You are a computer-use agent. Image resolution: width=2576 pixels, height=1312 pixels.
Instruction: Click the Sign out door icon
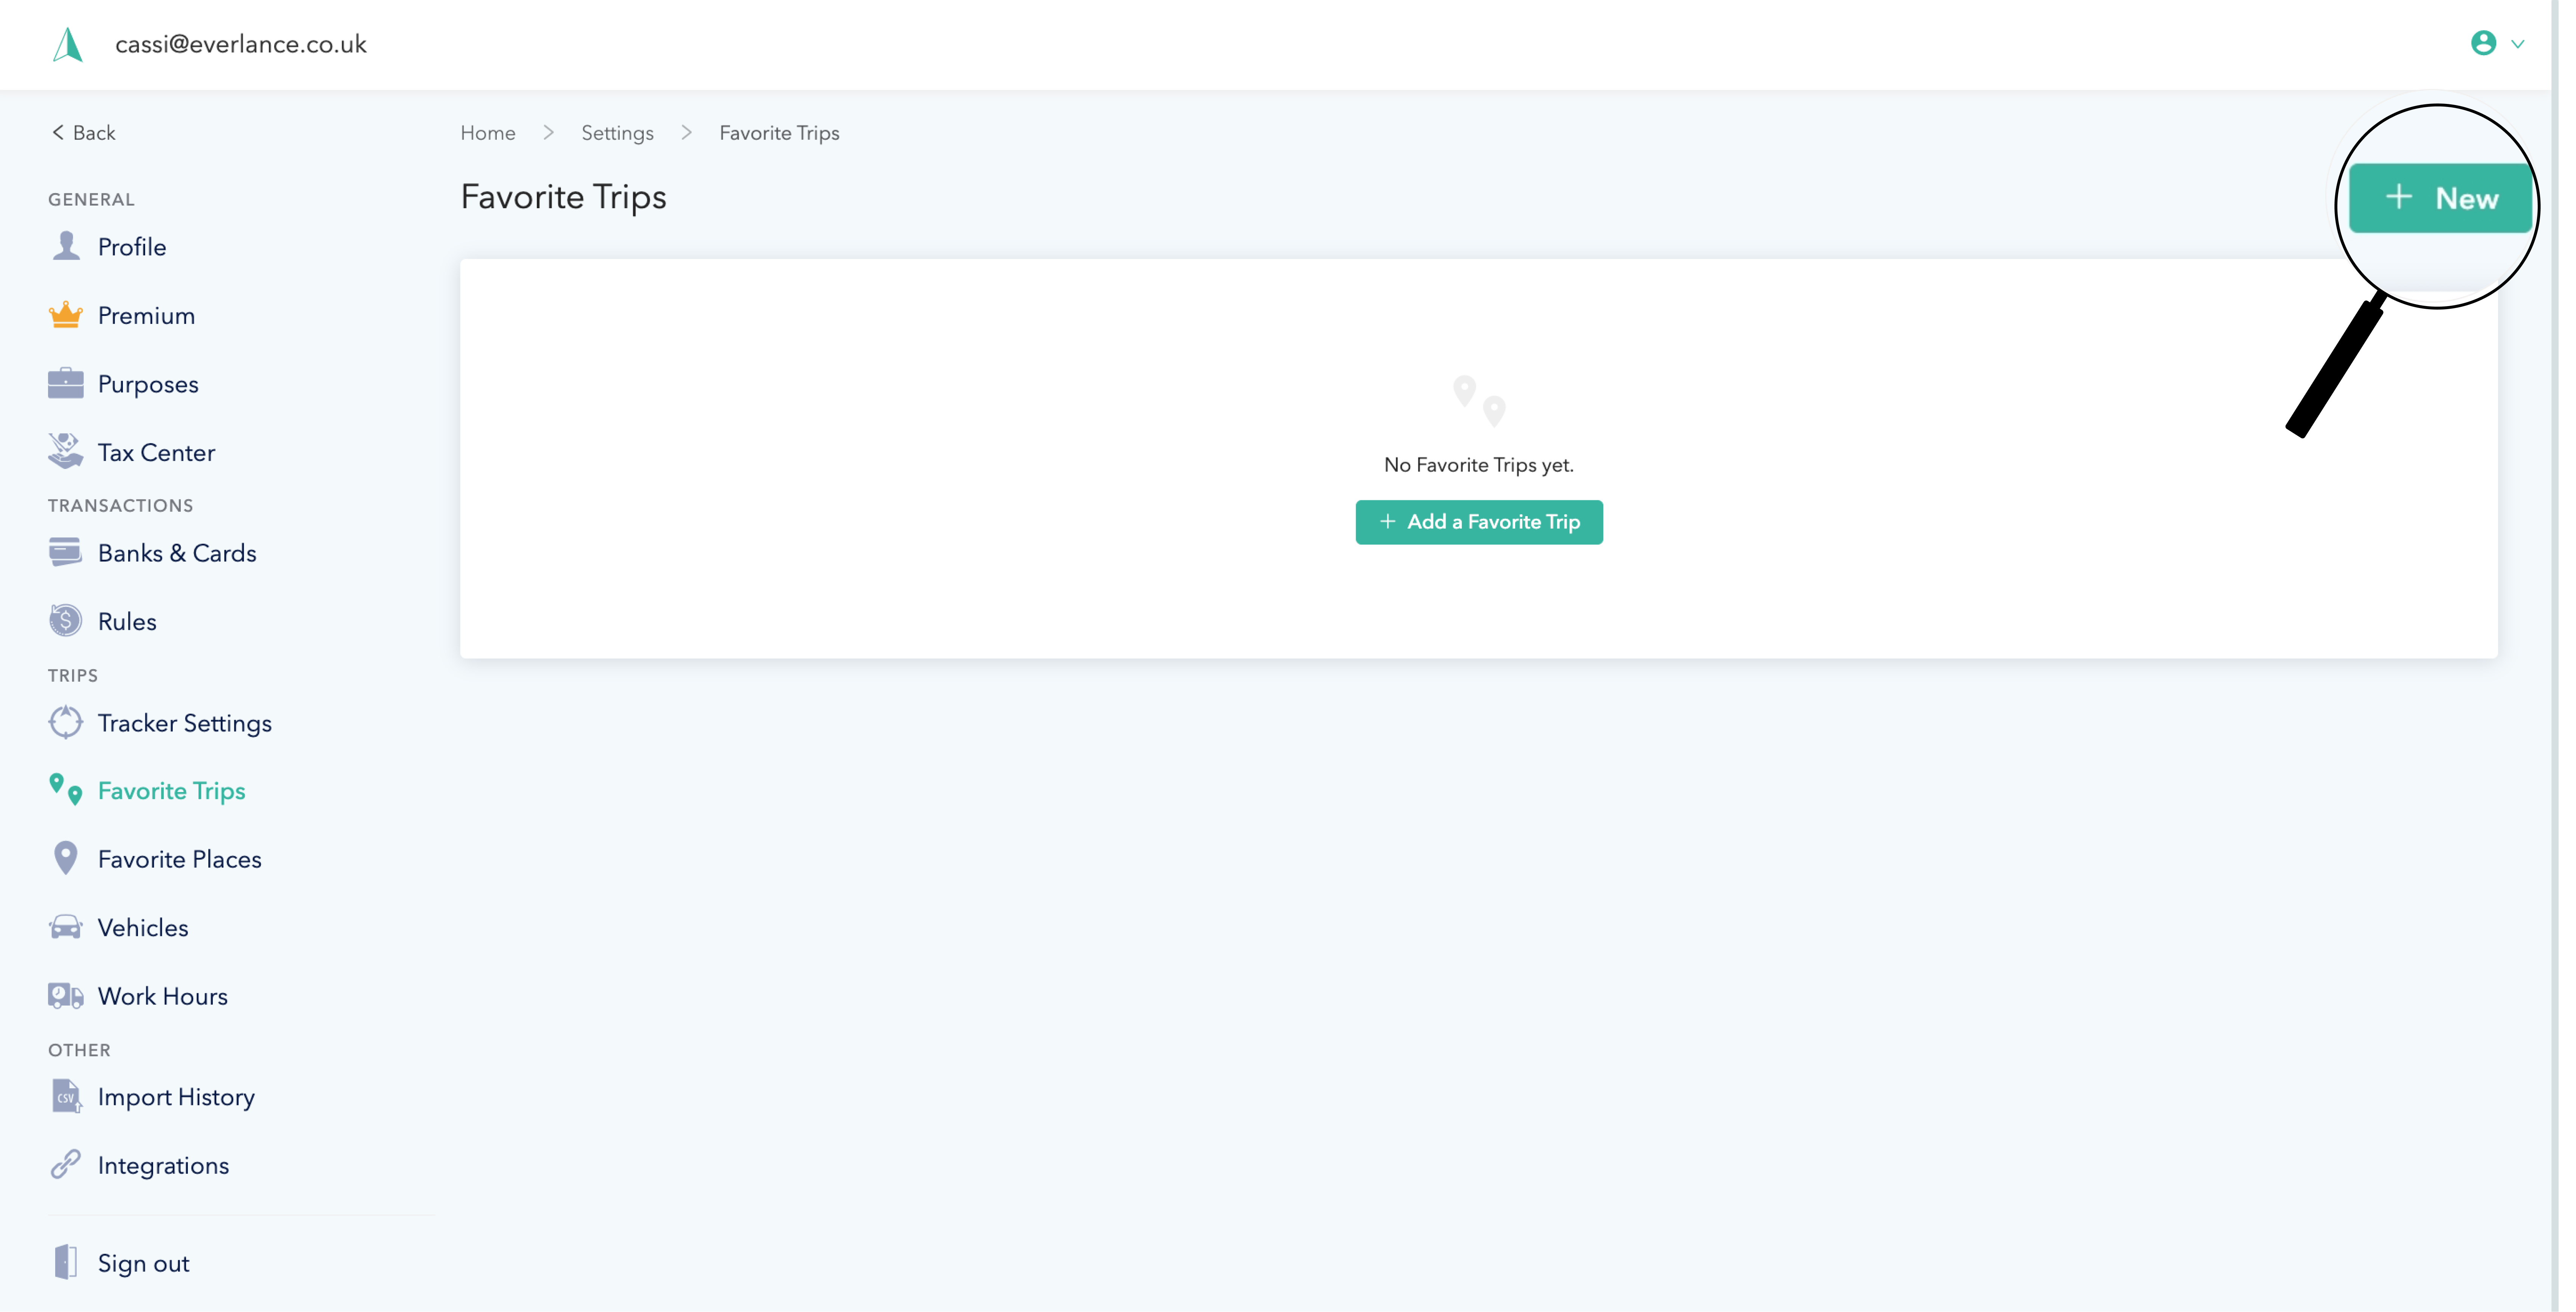click(x=66, y=1262)
